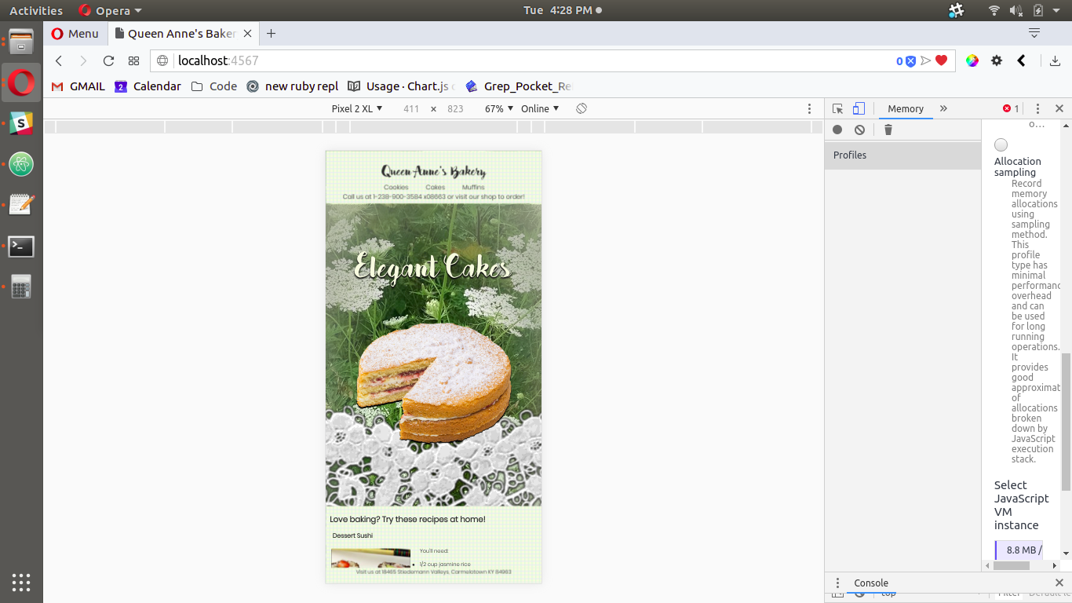Open the Speed Dial grid icon
The height and width of the screenshot is (603, 1072).
(x=133, y=61)
